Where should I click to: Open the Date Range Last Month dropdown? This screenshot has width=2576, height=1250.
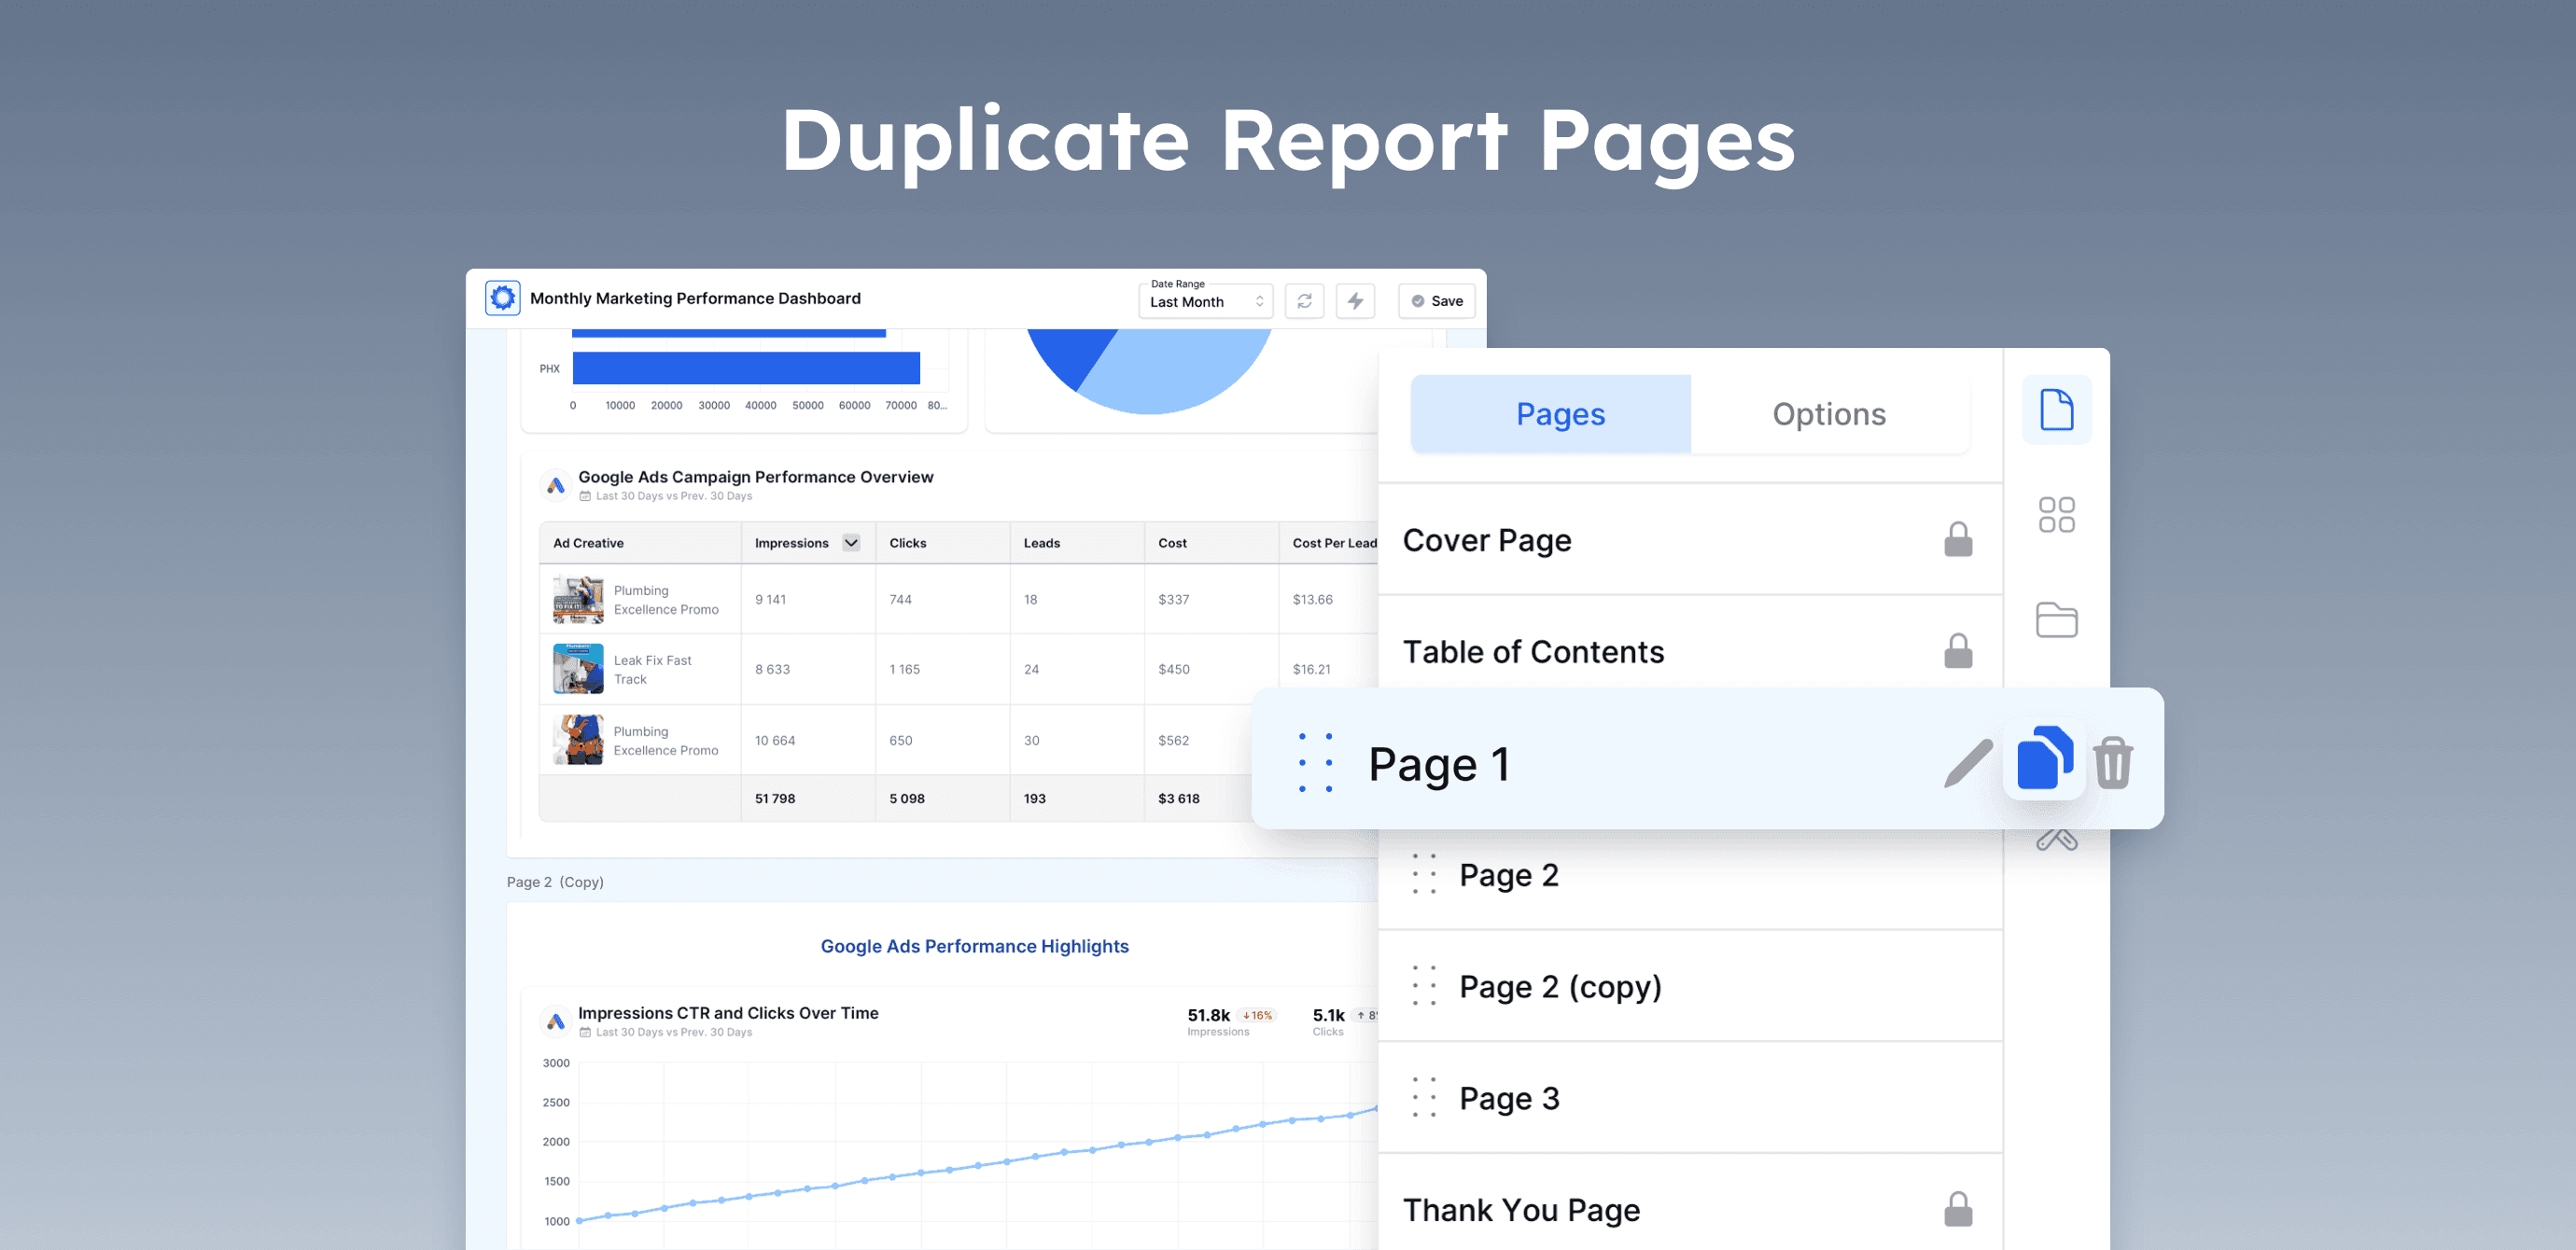tap(1204, 300)
